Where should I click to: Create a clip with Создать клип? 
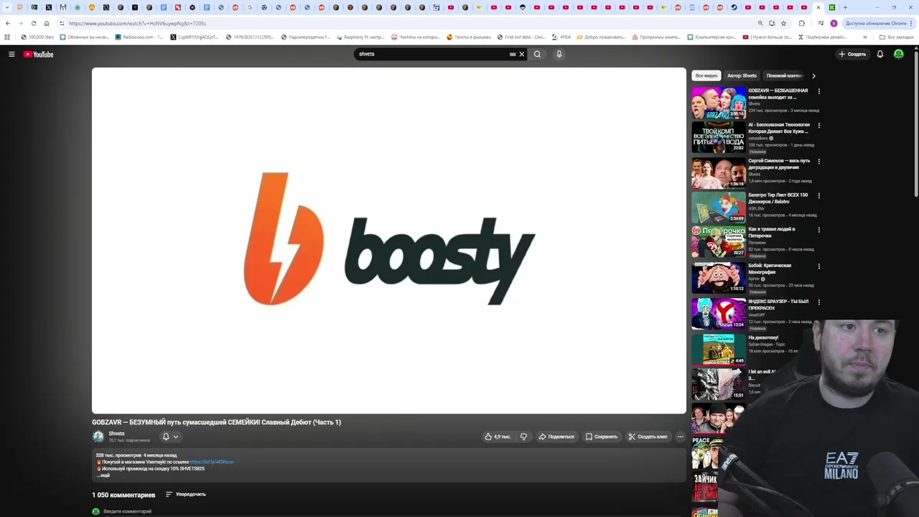(x=648, y=437)
